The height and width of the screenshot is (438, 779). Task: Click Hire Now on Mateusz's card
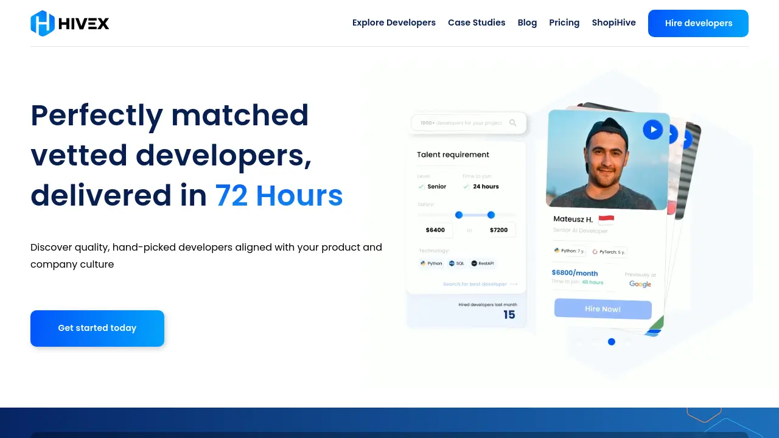click(603, 309)
